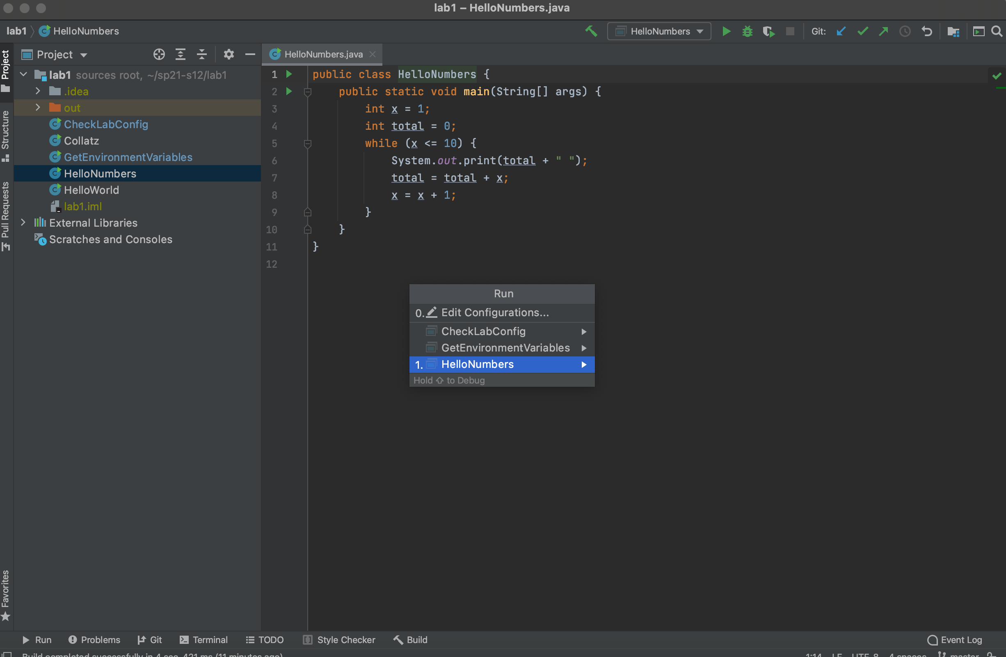Expand External Libraries node

click(24, 223)
